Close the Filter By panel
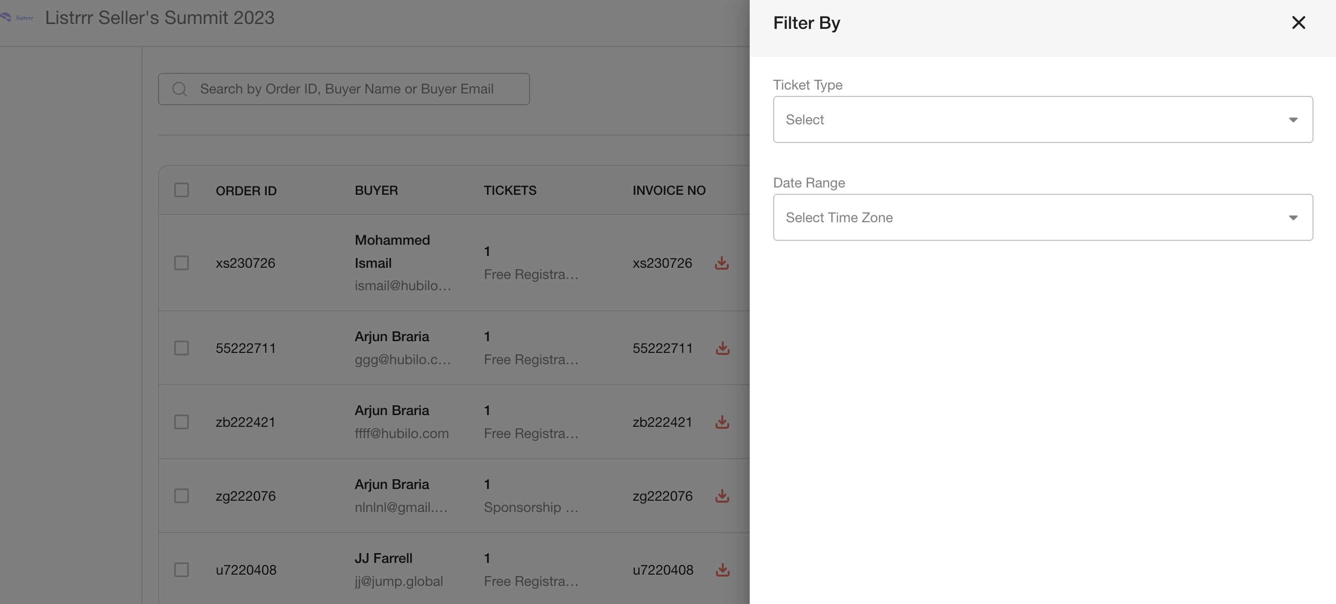Image resolution: width=1336 pixels, height=604 pixels. pyautogui.click(x=1298, y=23)
